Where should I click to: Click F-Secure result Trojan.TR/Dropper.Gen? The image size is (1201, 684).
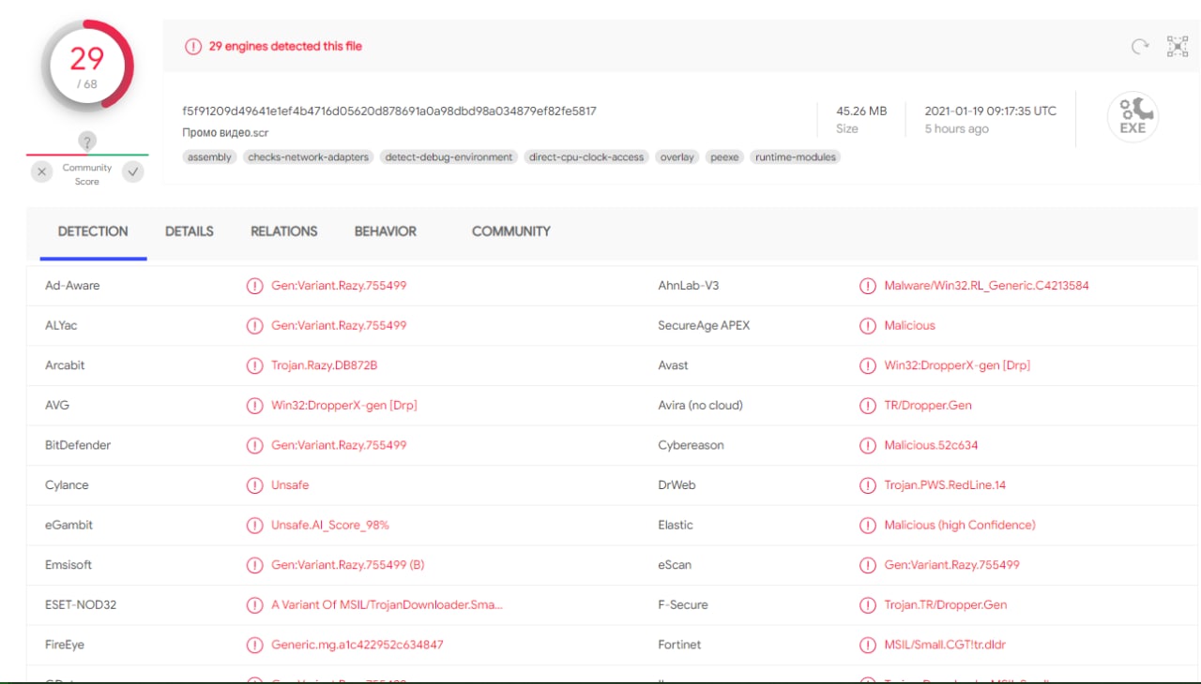(x=946, y=605)
